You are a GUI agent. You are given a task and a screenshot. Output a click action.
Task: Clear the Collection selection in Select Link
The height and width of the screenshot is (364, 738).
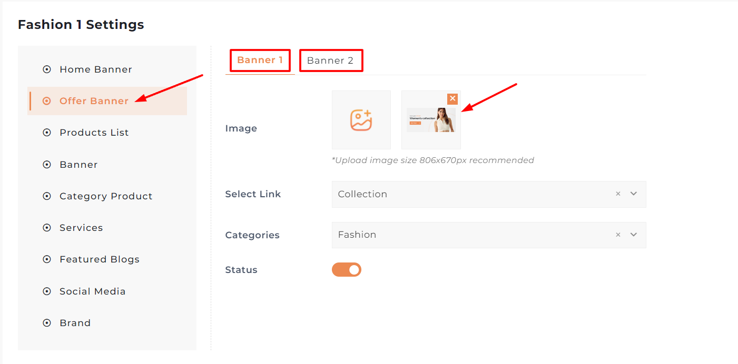coord(618,194)
